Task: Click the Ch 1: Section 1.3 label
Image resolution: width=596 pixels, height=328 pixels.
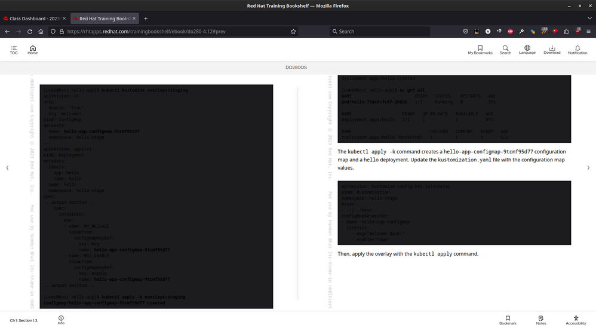Action: point(24,320)
